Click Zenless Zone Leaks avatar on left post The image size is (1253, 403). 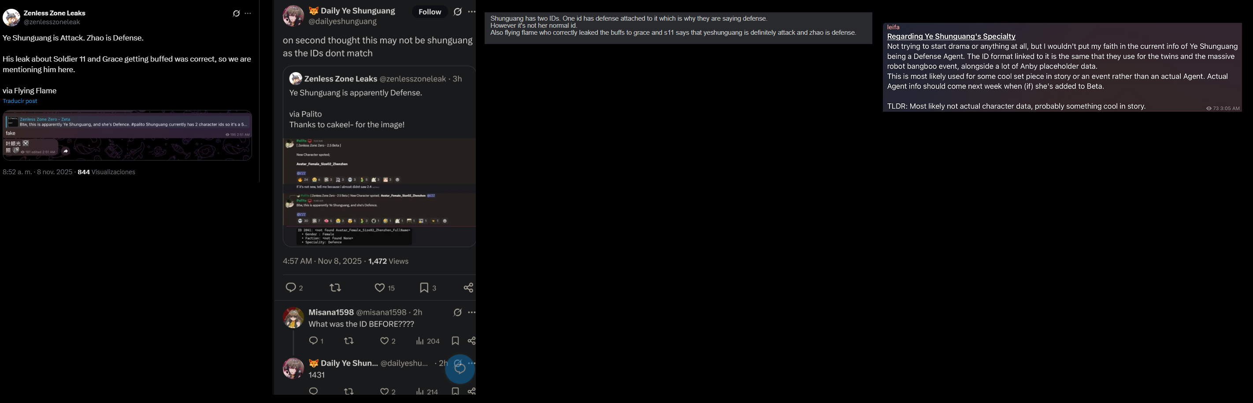tap(11, 18)
